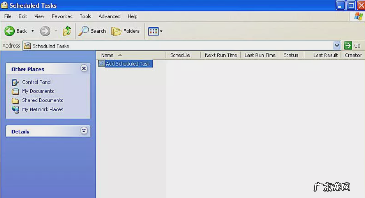Open the Help menu
Viewport: 365px width, 198px height.
(132, 16)
